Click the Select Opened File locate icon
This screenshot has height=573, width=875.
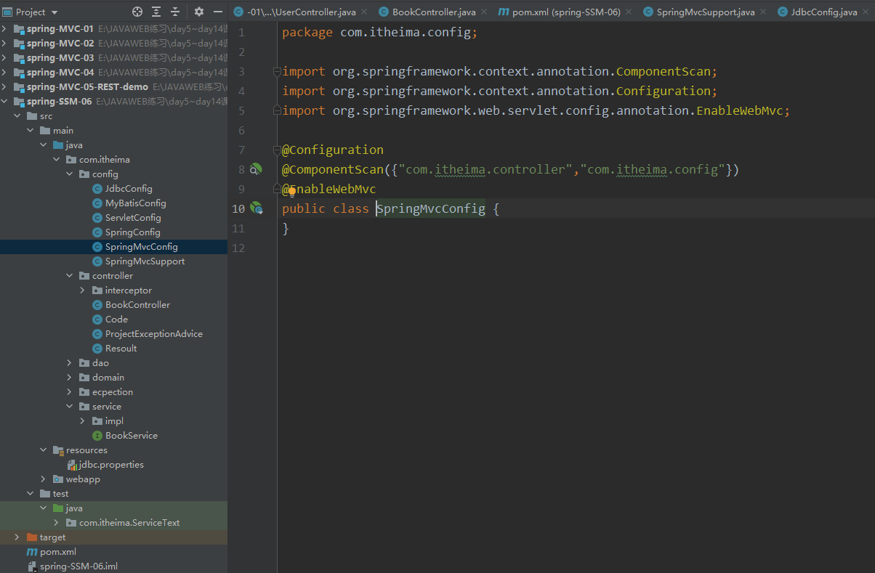pyautogui.click(x=137, y=12)
